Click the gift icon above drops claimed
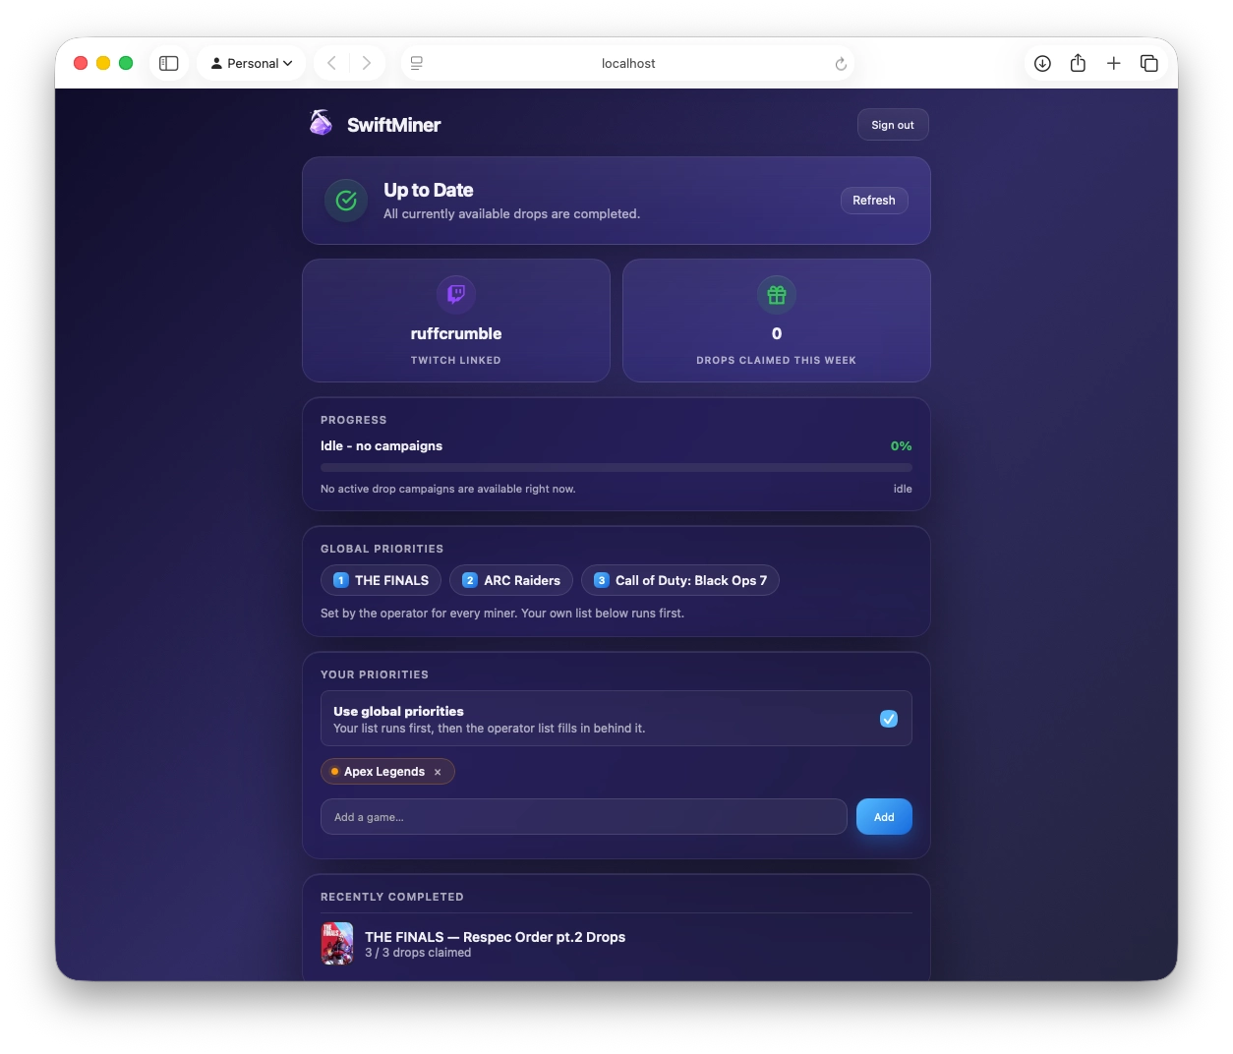 click(777, 294)
